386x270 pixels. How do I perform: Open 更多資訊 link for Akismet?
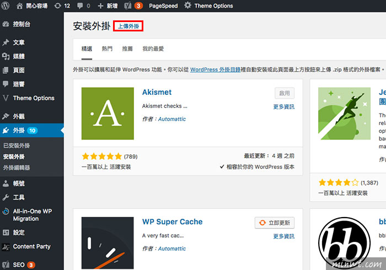click(x=283, y=107)
